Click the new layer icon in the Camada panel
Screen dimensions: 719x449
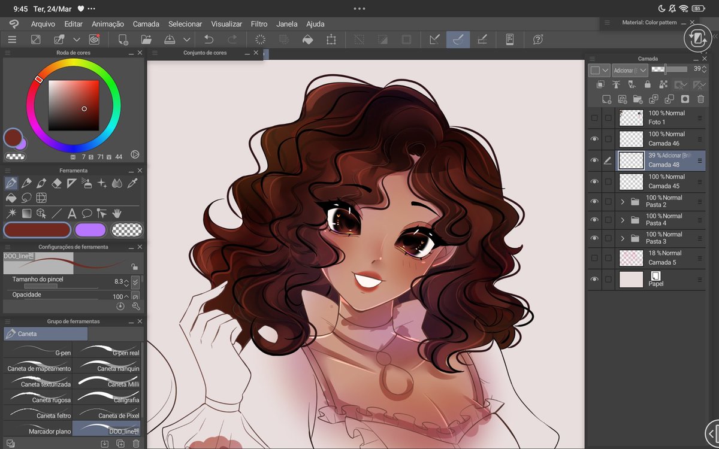pos(606,99)
